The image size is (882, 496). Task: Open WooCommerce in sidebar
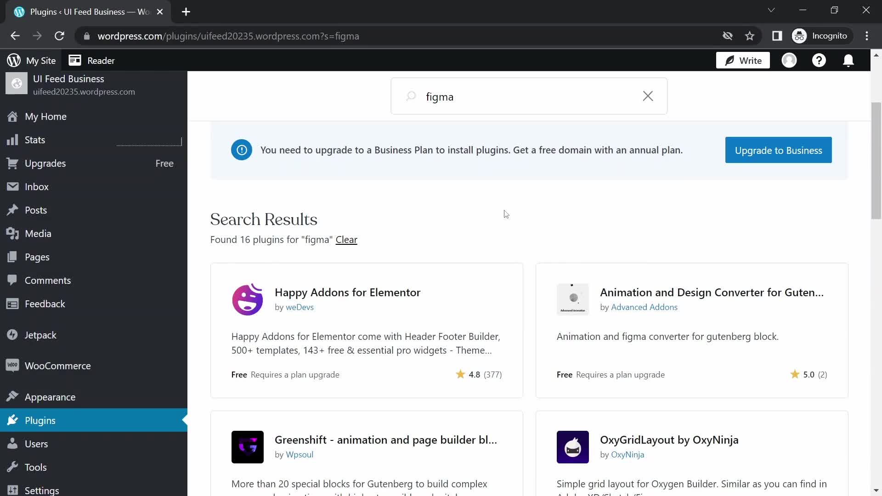tap(94, 366)
